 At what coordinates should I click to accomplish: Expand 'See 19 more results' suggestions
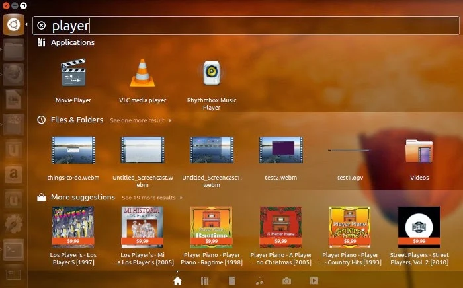click(152, 198)
